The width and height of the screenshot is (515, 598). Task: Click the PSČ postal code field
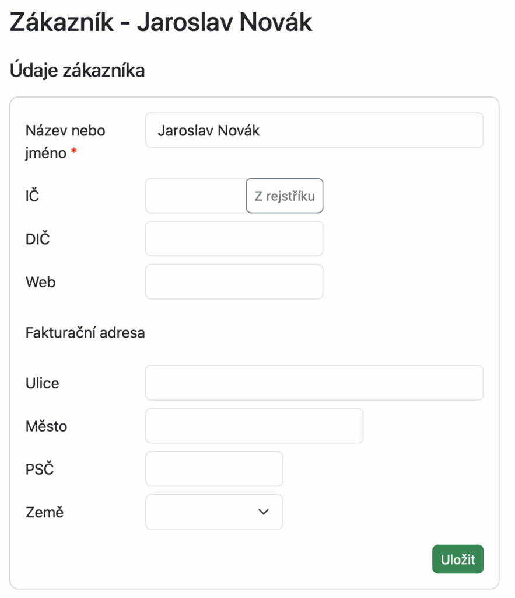(213, 469)
